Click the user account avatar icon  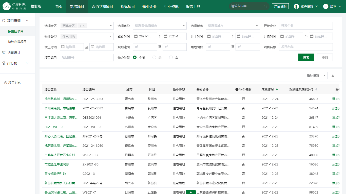tap(296, 6)
